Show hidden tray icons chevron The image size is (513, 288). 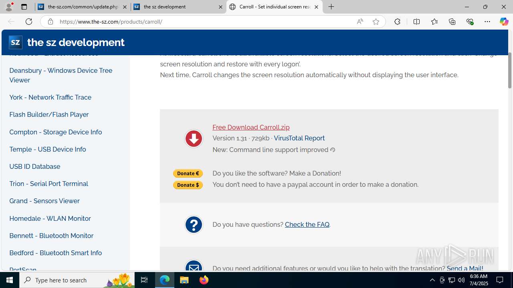(432, 280)
